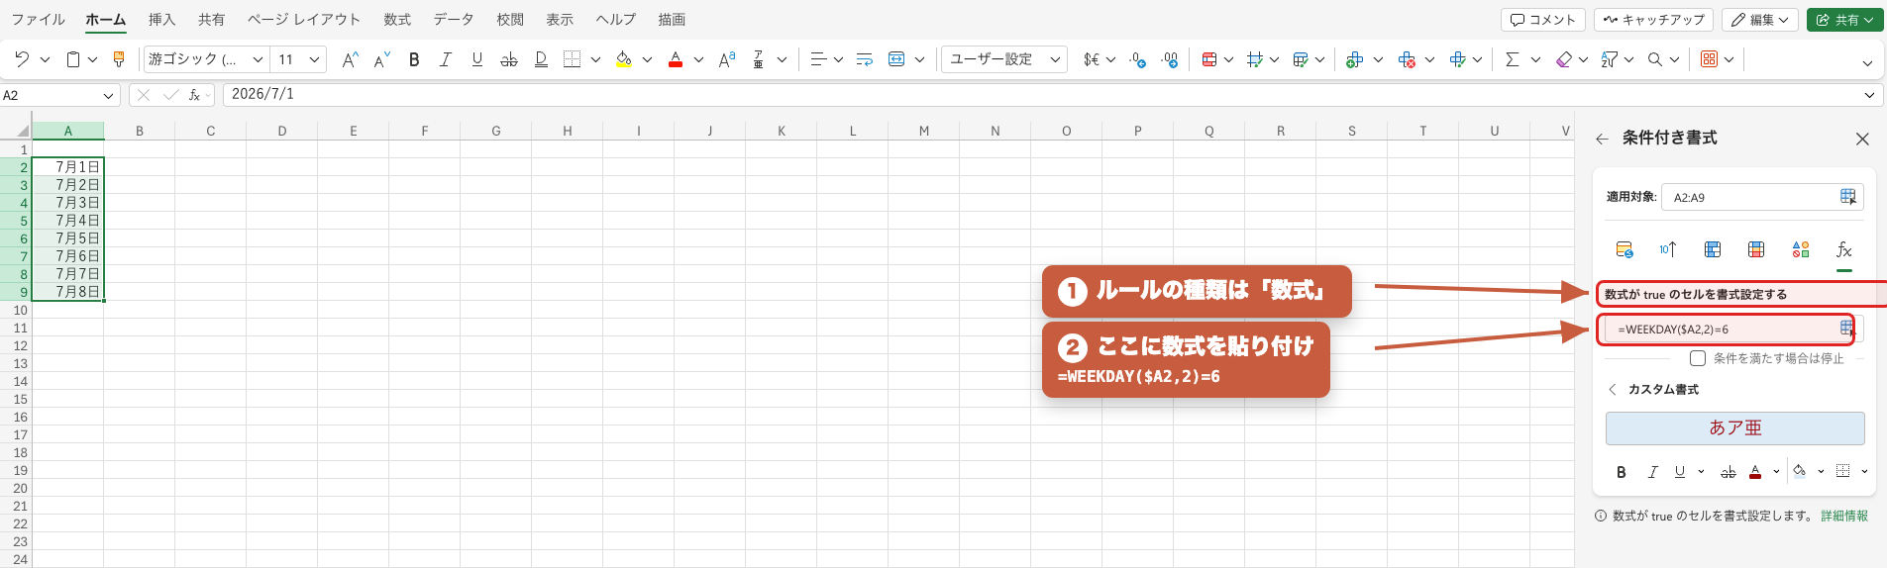
Task: Toggle Italic in custom format pane
Action: coord(1652,472)
